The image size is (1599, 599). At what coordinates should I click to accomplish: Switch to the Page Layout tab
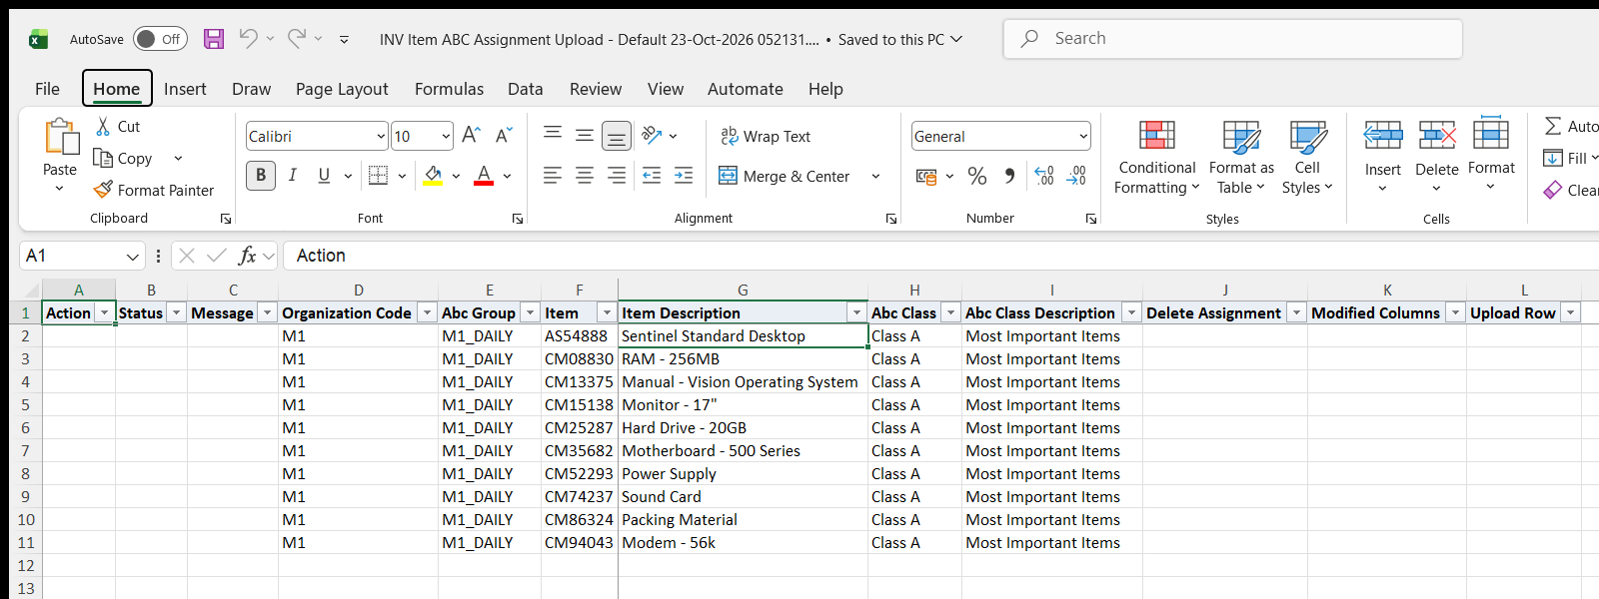pos(342,89)
